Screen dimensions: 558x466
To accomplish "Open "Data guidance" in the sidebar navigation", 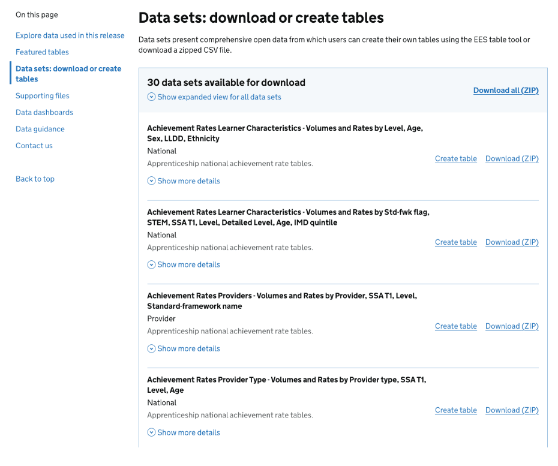I will 40,129.
